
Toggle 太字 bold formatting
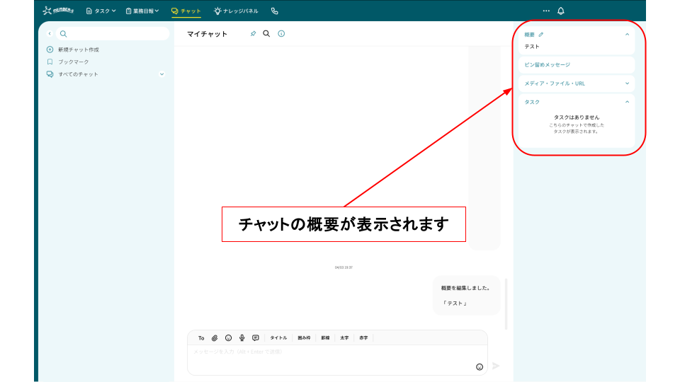pos(344,338)
